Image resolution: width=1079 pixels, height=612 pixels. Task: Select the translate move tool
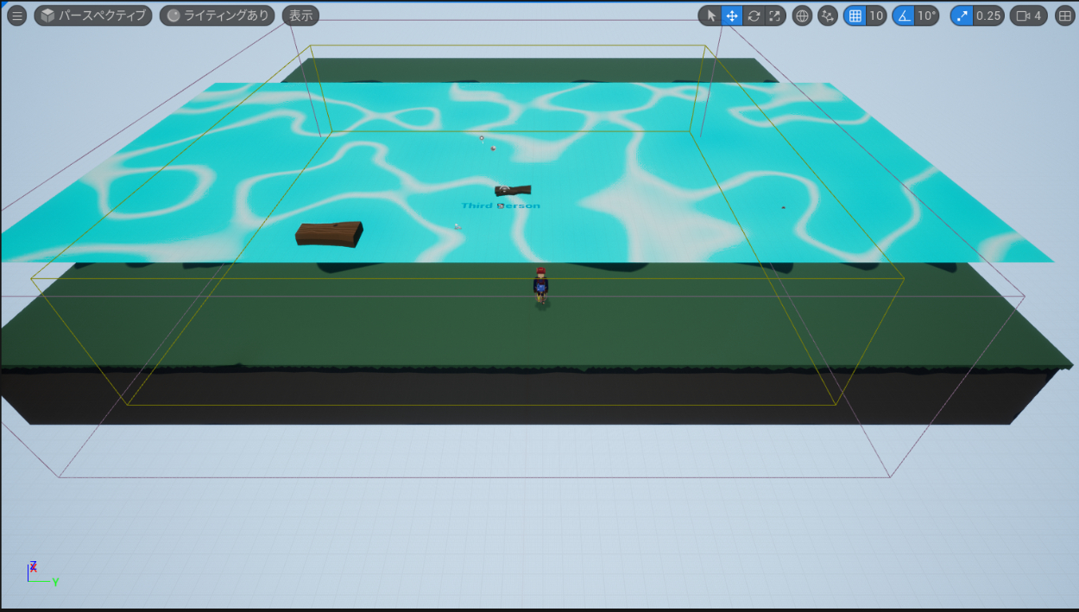[x=732, y=16]
